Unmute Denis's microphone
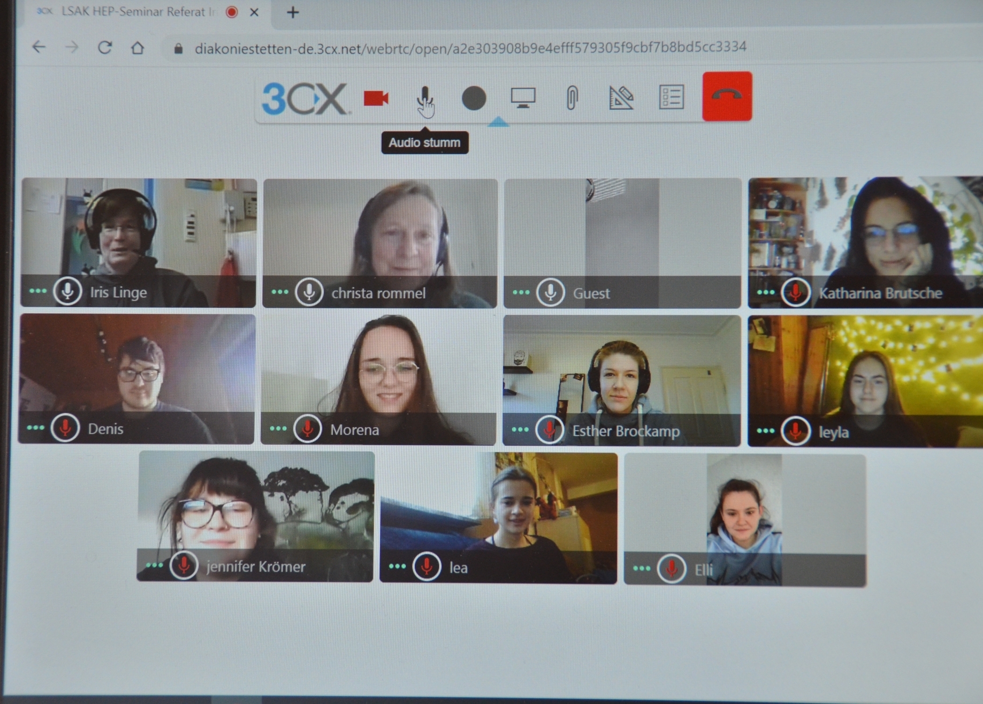The width and height of the screenshot is (983, 704). click(65, 428)
